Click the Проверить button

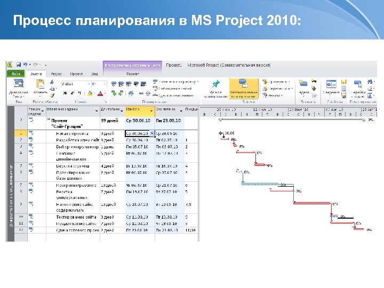tap(276, 82)
